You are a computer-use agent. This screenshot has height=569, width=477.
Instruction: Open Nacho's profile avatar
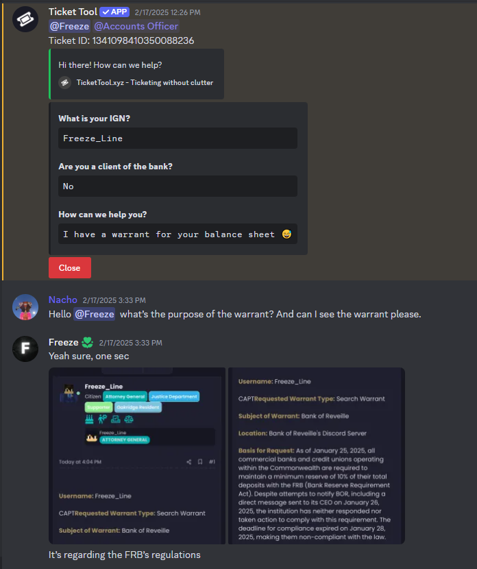[x=25, y=307]
